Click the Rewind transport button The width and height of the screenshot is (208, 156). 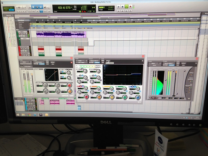coord(122,11)
